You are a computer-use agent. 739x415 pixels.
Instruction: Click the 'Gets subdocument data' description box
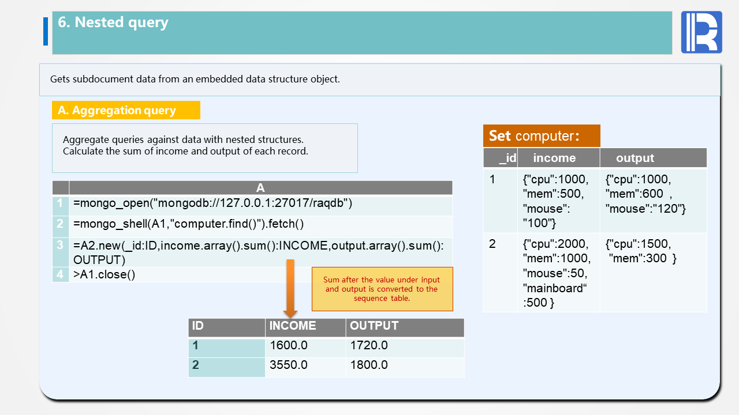(x=379, y=80)
